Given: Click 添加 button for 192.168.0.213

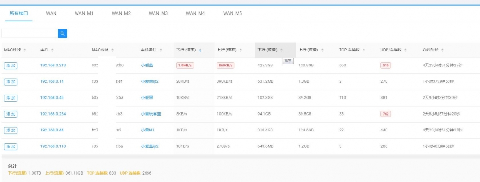Looking at the screenshot, I should pyautogui.click(x=11, y=66).
